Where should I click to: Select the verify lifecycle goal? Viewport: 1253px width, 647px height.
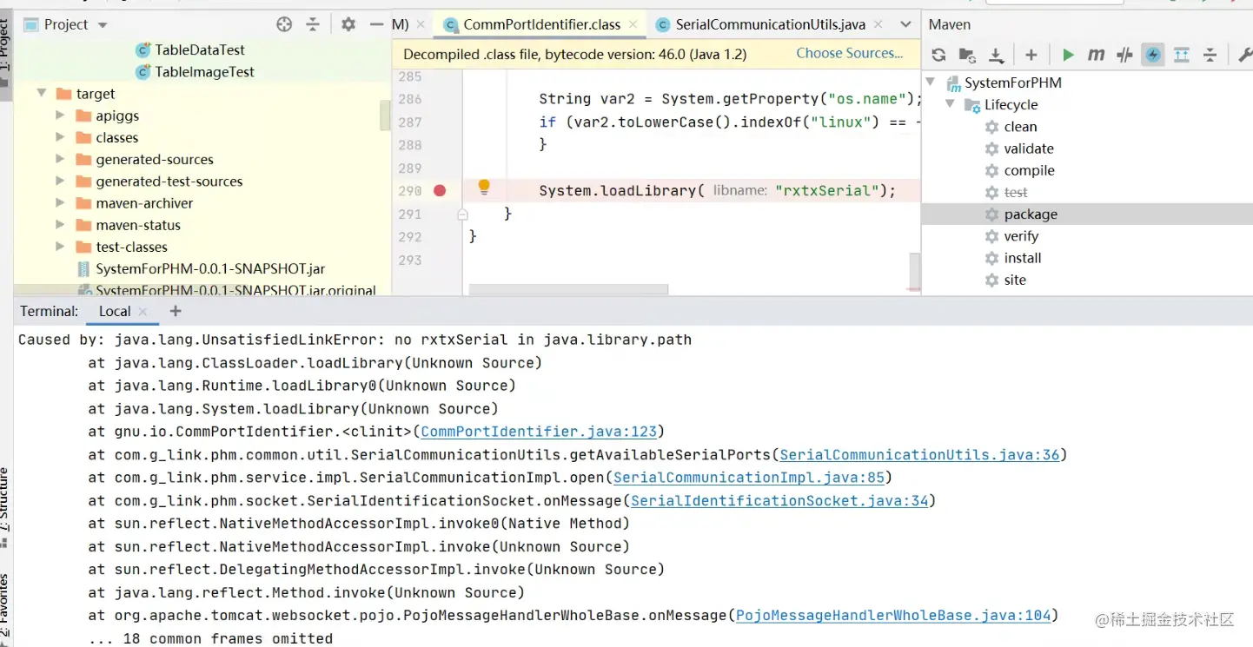pos(1021,236)
